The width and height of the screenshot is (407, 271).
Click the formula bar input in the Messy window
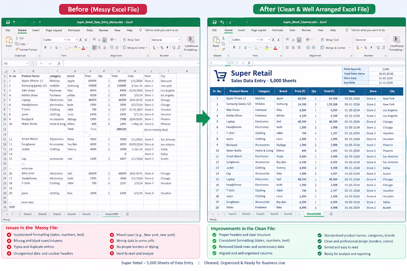click(x=131, y=63)
